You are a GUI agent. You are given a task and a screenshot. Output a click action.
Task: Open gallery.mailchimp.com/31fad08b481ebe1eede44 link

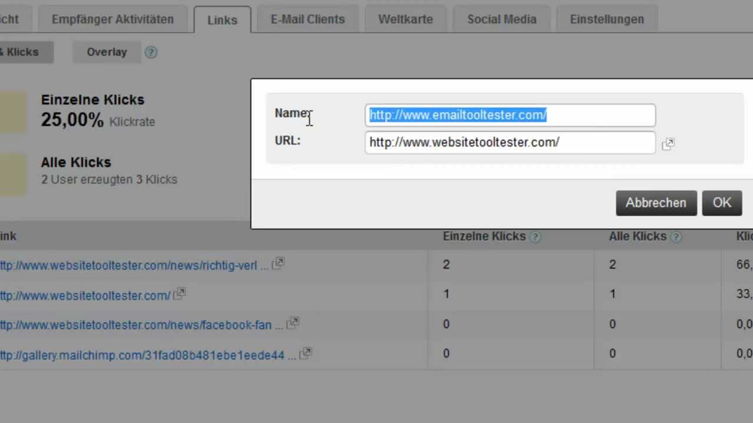tap(148, 355)
